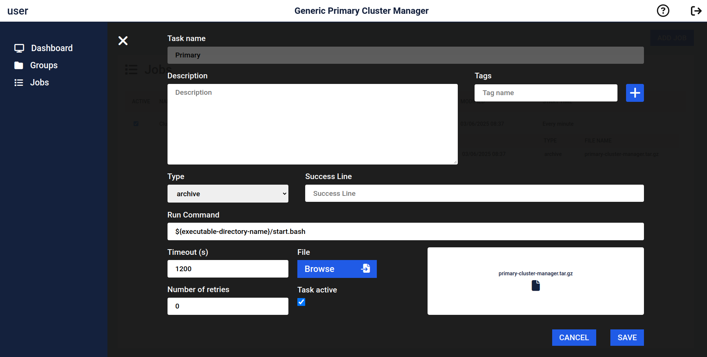Screen dimensions: 707x357
Task: Uncheck the Task active checkbox
Action: tap(301, 302)
